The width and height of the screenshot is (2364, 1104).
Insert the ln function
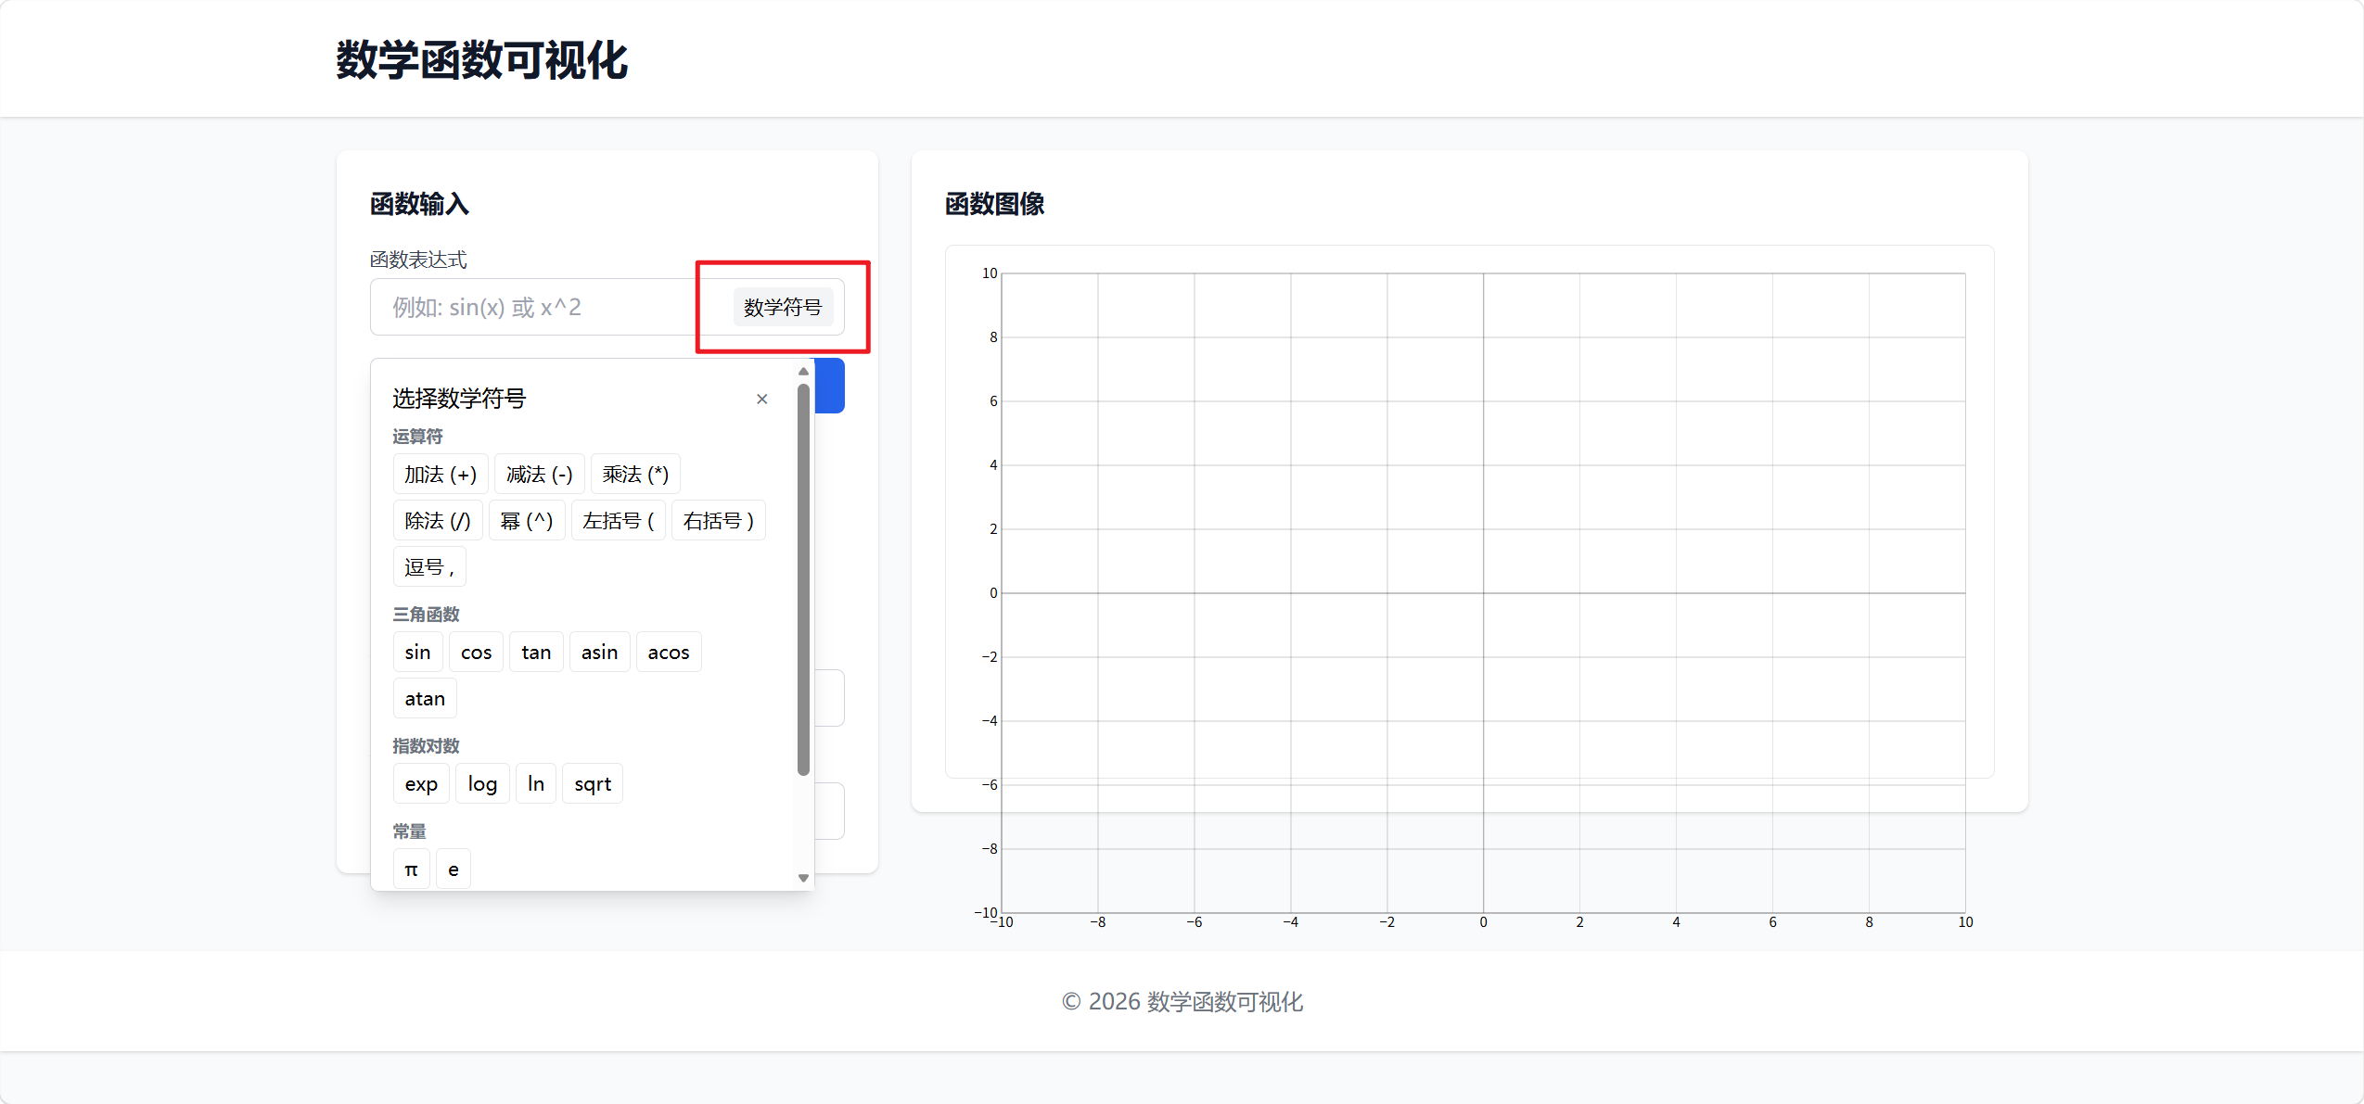535,784
